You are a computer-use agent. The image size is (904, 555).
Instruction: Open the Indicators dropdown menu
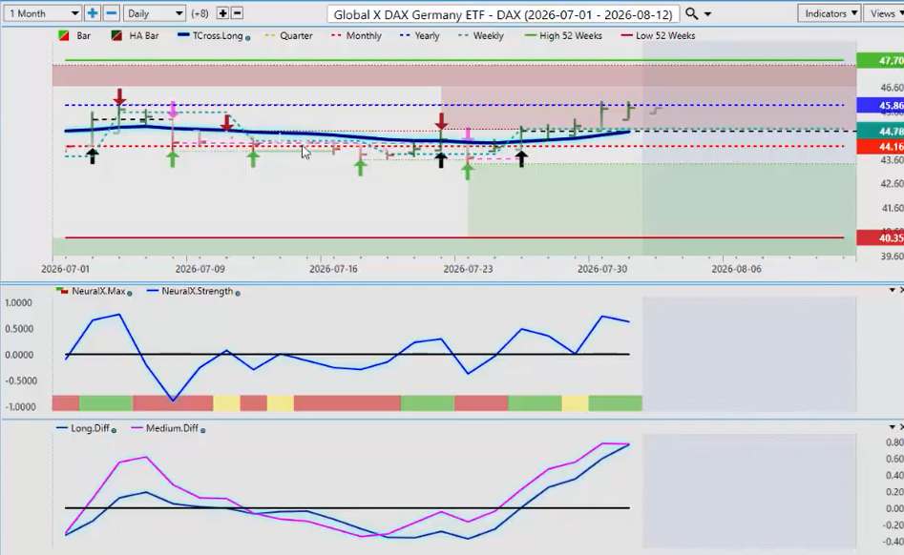tap(829, 13)
